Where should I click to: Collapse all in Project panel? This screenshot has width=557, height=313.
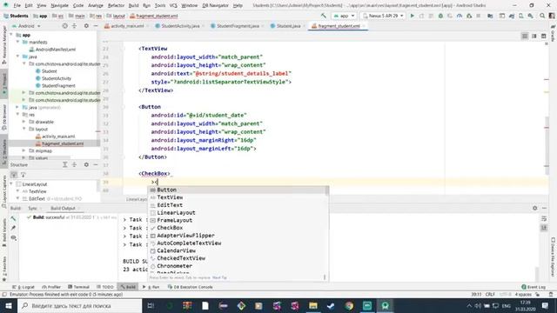pyautogui.click(x=74, y=26)
